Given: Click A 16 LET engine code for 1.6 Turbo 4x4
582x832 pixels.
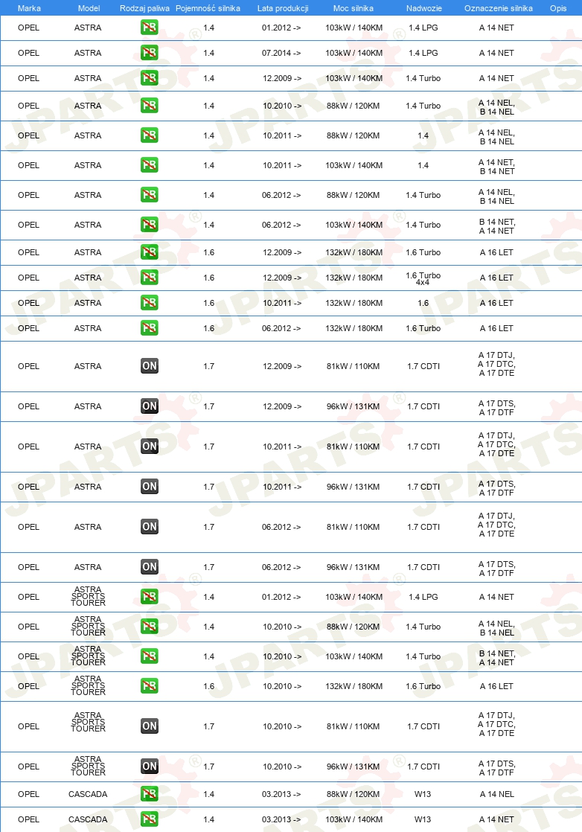Looking at the screenshot, I should pyautogui.click(x=496, y=278).
